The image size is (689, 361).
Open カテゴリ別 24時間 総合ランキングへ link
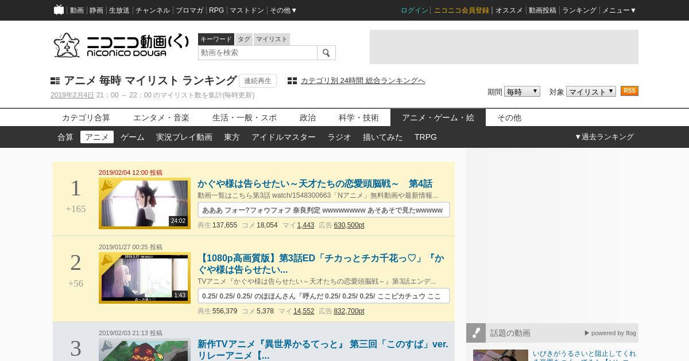click(363, 81)
